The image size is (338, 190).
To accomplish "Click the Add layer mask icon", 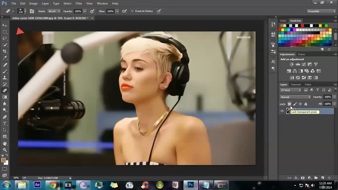I will [x=303, y=178].
